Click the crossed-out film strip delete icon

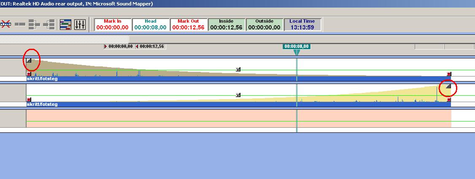tap(6, 24)
